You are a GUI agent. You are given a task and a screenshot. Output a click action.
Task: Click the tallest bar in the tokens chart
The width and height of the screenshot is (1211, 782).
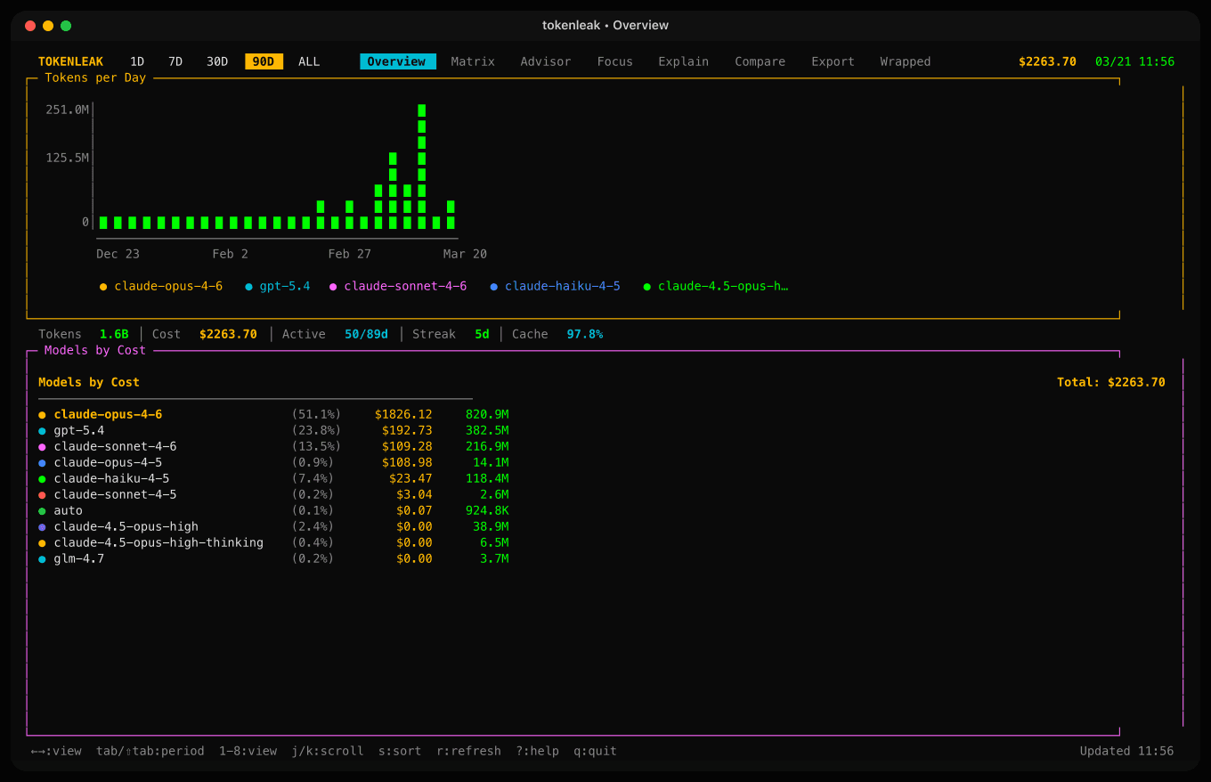point(421,167)
